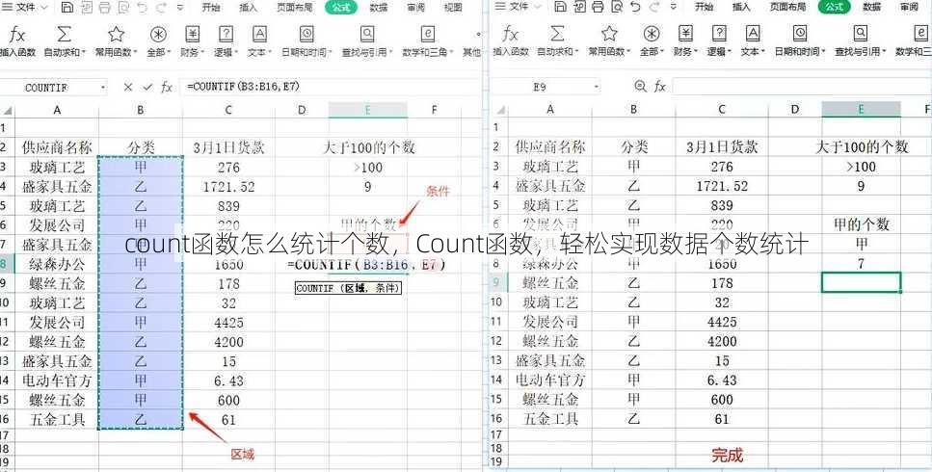Viewport: 932px width, 472px height.
Task: Click the Print icon in left window toolbar
Action: click(105, 7)
